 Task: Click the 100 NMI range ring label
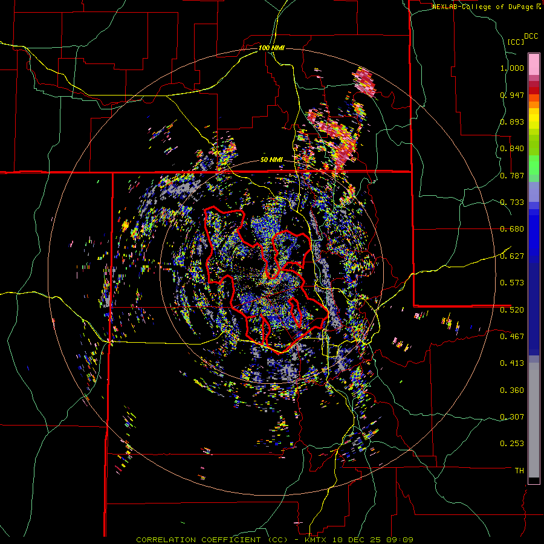tap(271, 48)
